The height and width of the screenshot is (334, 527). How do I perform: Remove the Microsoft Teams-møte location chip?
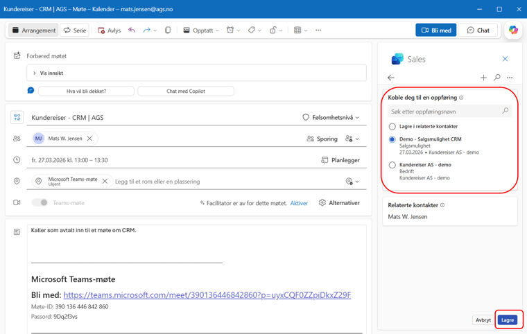105,182
